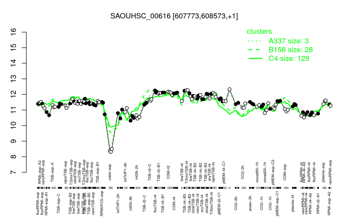Click the dotted green A337 legend line
The width and height of the screenshot is (351, 219).
tap(255, 41)
